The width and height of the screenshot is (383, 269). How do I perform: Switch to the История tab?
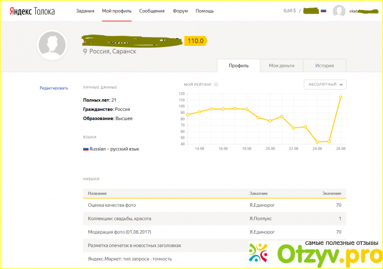click(x=324, y=66)
